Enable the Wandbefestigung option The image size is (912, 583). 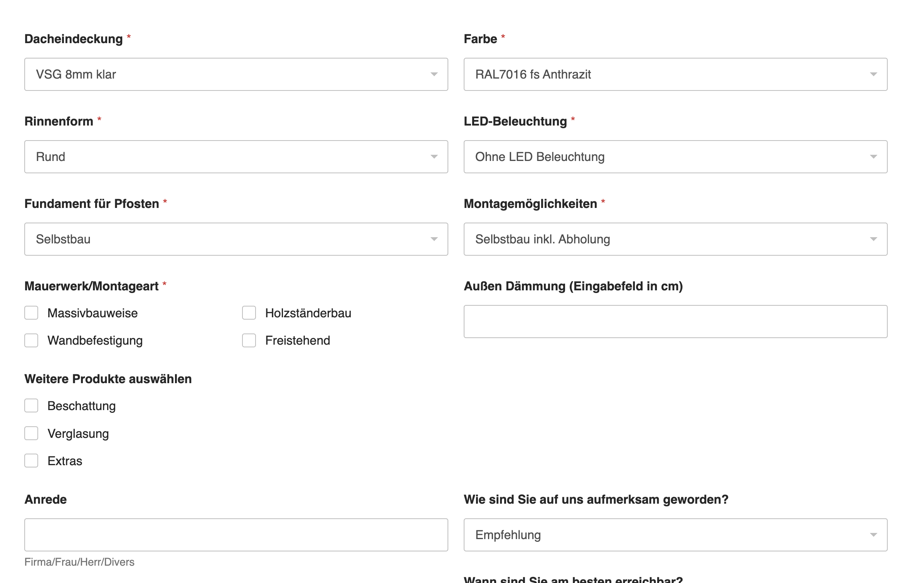[x=31, y=340]
